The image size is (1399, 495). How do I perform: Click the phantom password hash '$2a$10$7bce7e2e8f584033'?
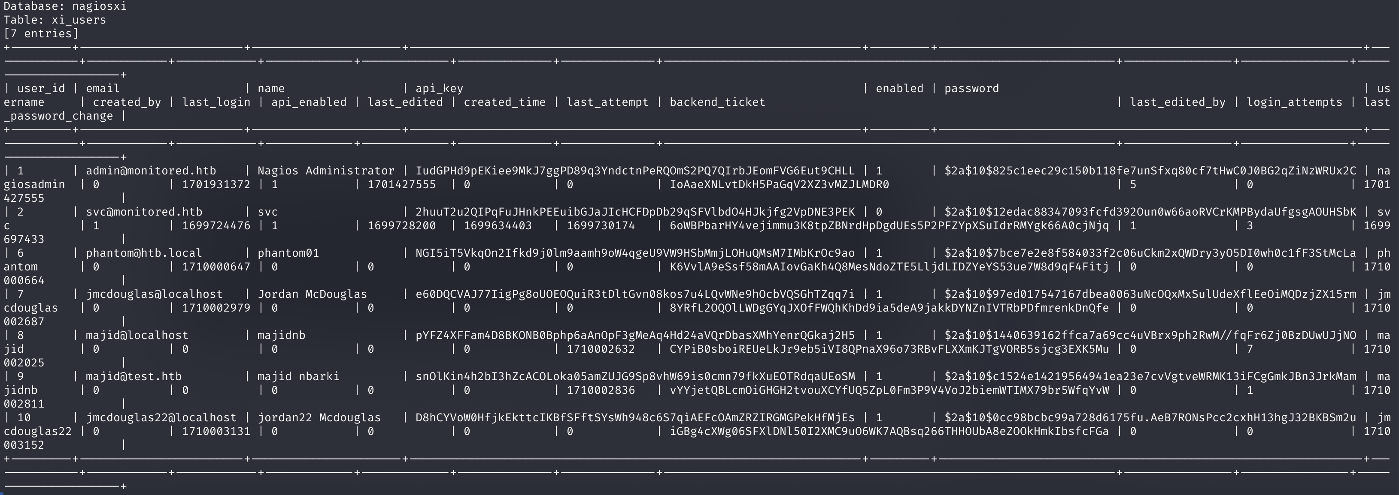tap(1150, 253)
